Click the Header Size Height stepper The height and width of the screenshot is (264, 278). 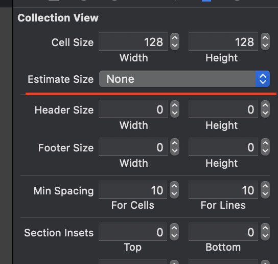pos(265,109)
